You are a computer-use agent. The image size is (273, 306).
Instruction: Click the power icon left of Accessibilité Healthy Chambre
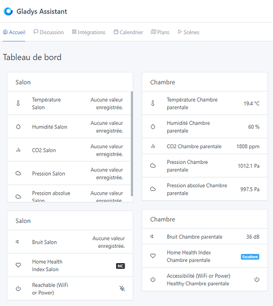click(153, 280)
